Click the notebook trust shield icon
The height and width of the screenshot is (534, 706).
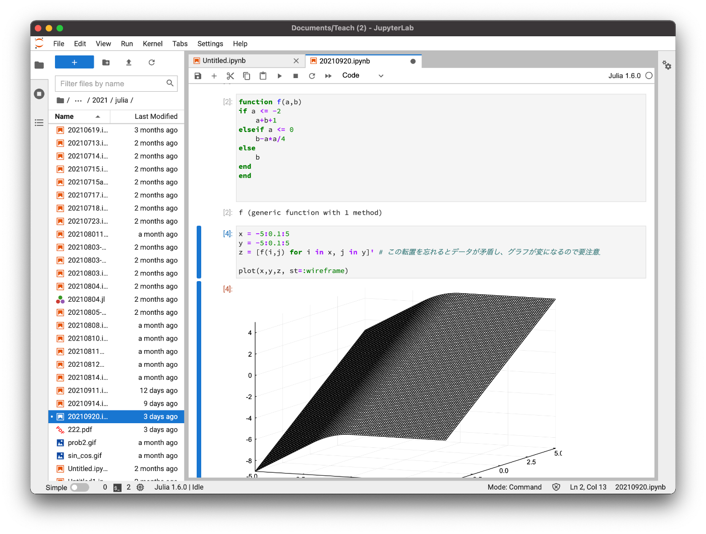point(556,487)
